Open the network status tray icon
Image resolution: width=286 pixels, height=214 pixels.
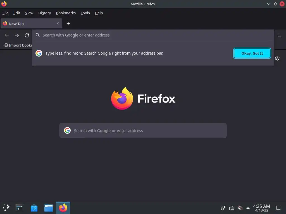[223, 208]
